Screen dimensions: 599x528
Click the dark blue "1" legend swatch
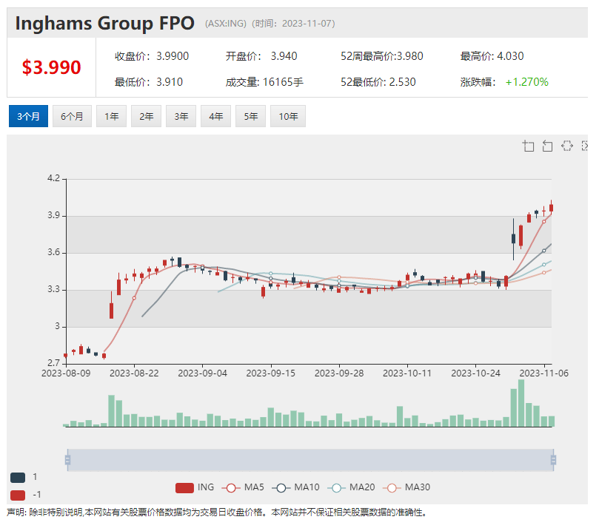point(18,478)
